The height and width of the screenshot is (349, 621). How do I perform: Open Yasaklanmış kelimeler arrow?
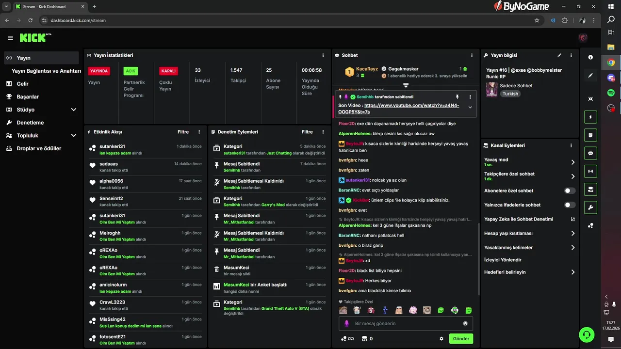(572, 247)
